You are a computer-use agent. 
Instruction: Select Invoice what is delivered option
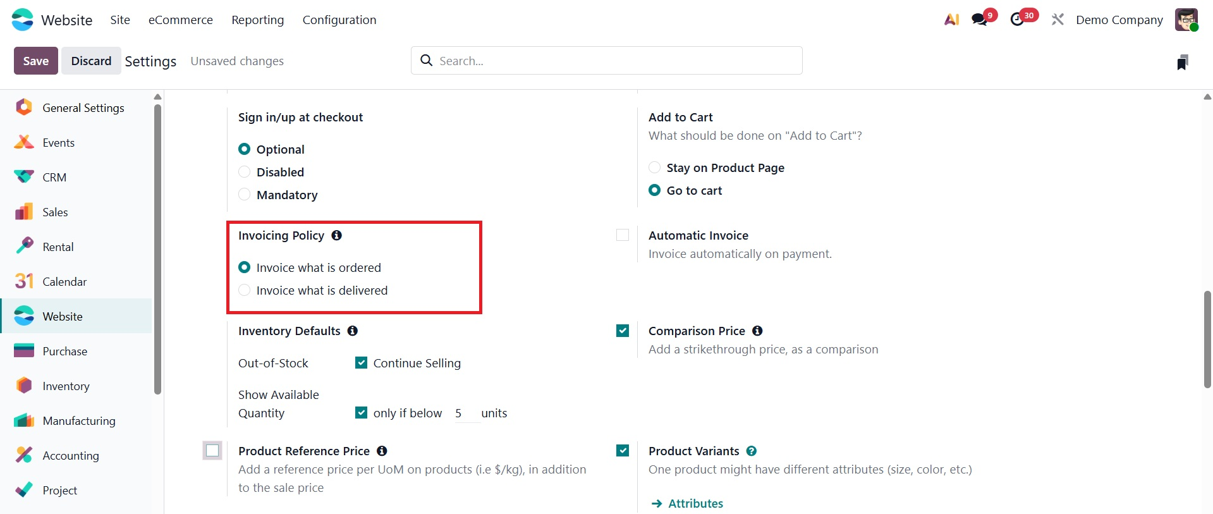pyautogui.click(x=245, y=290)
